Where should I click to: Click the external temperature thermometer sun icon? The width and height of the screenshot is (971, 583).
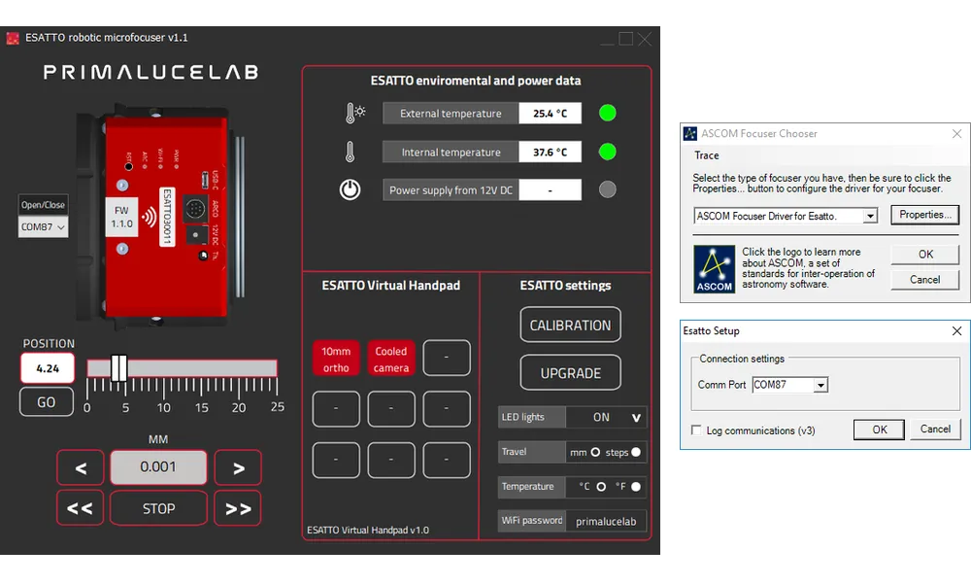354,113
